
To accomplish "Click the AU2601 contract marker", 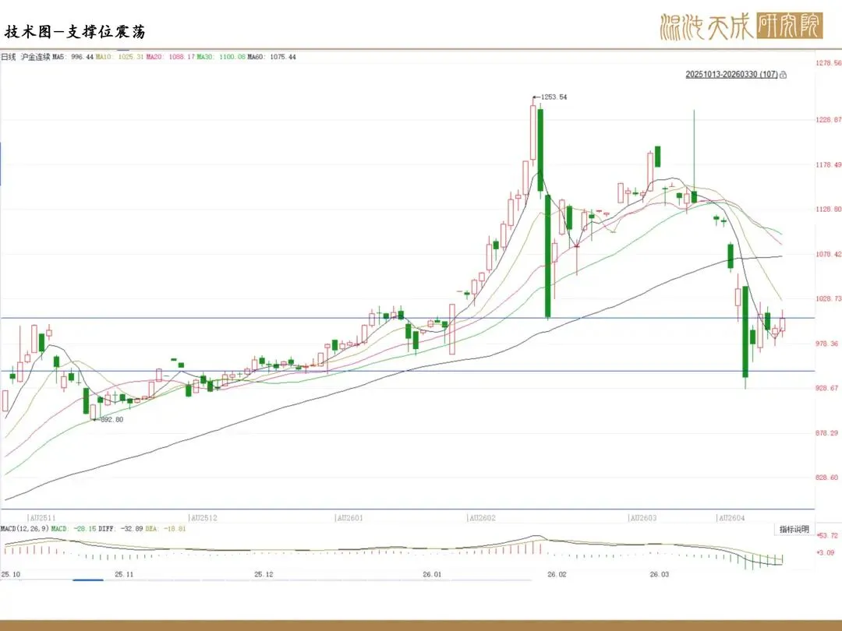I will click(349, 518).
